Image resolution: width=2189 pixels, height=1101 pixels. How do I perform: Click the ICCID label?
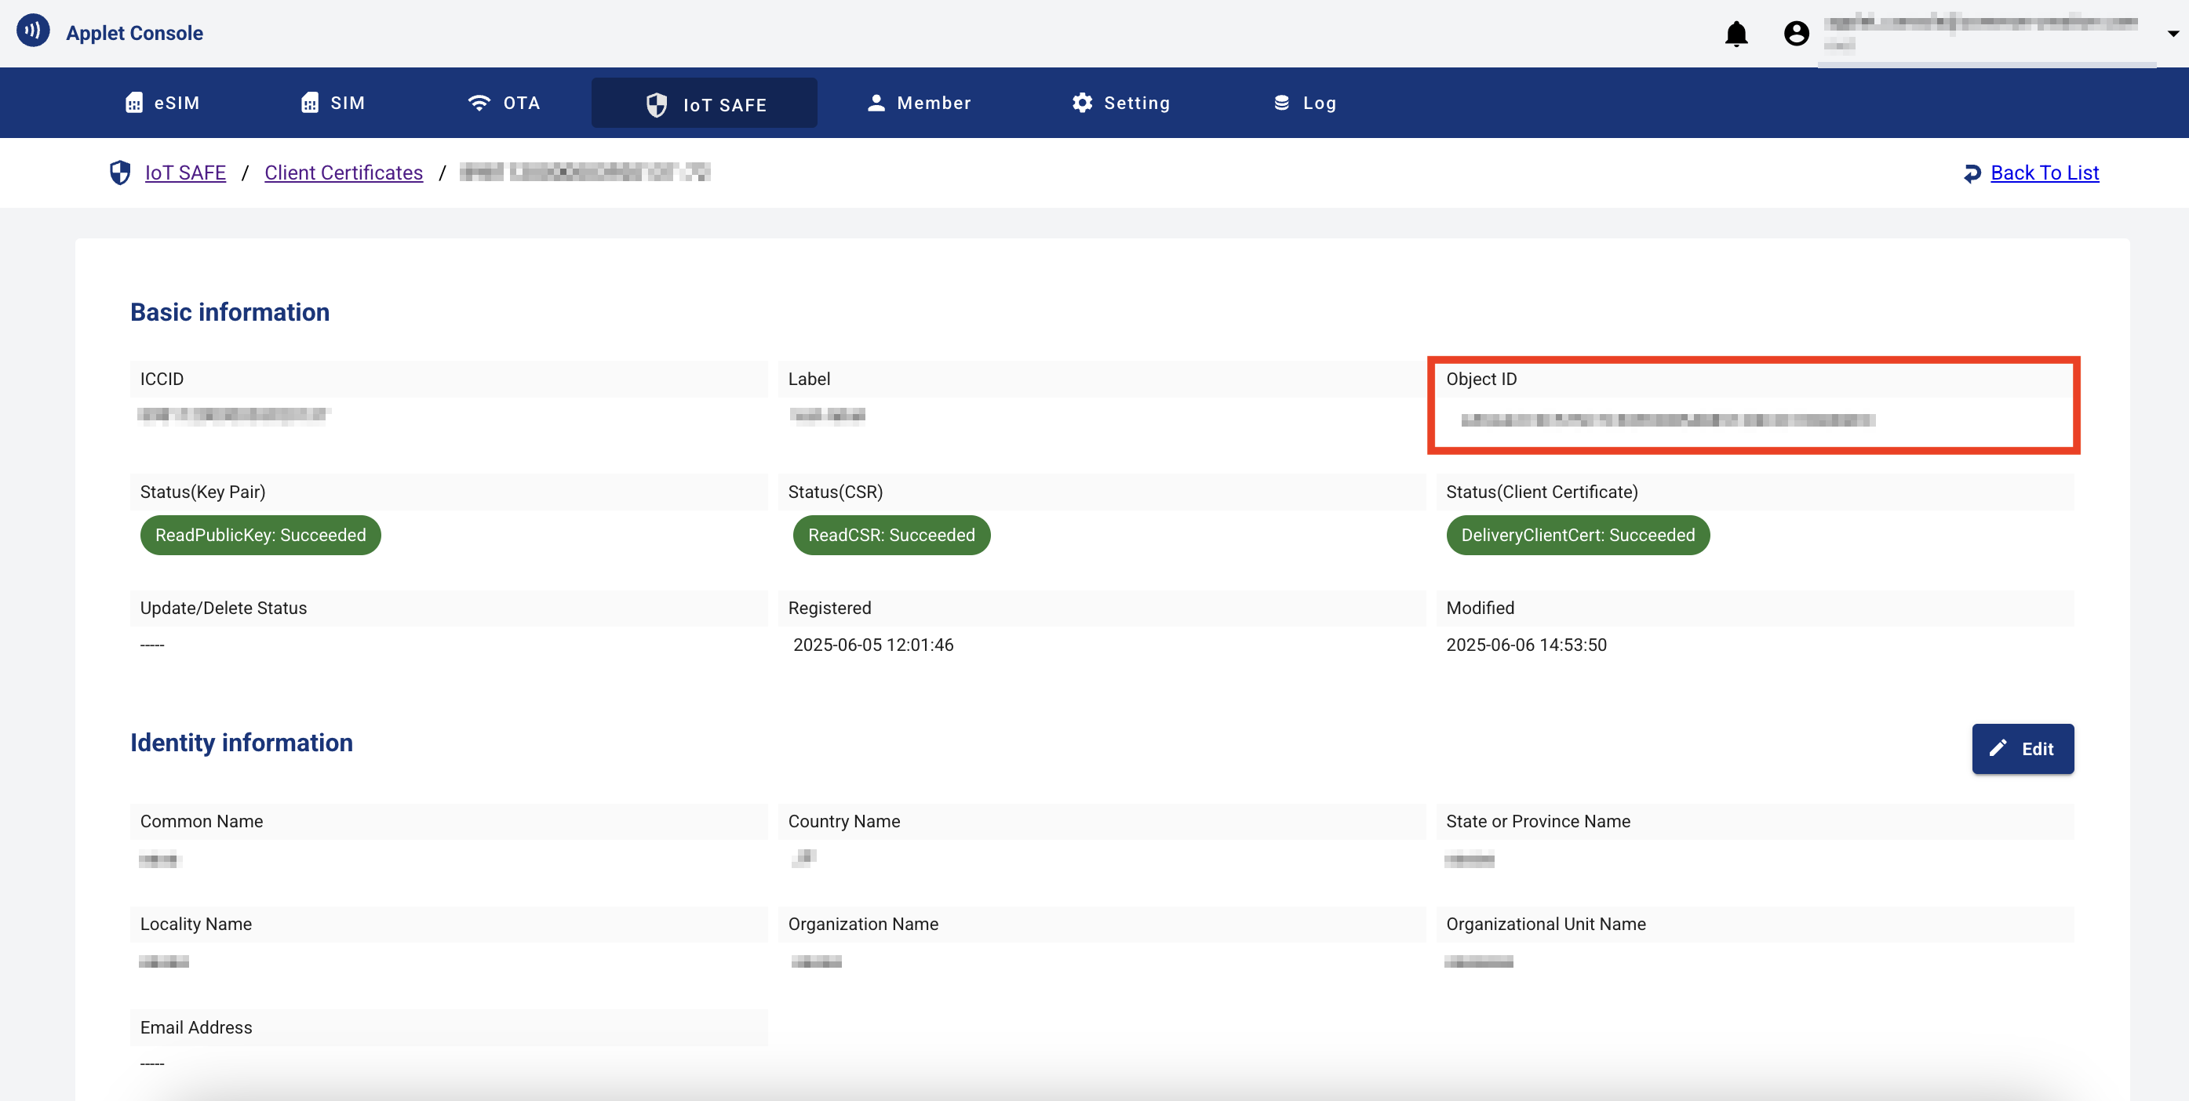[162, 379]
